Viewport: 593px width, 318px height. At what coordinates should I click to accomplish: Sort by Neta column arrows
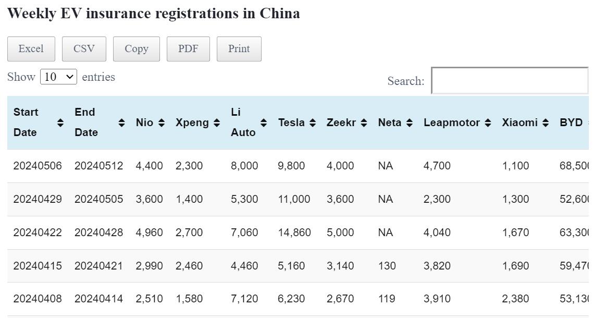point(410,123)
